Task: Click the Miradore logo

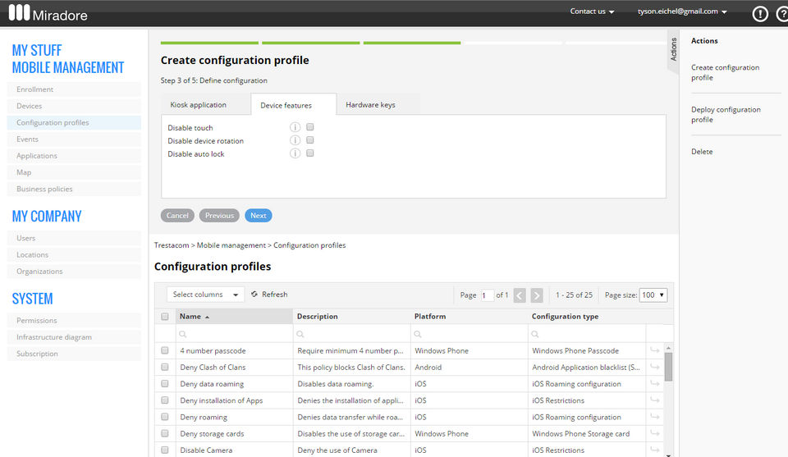Action: [48, 14]
